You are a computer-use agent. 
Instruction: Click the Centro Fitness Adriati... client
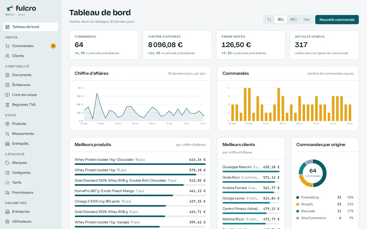(251, 210)
